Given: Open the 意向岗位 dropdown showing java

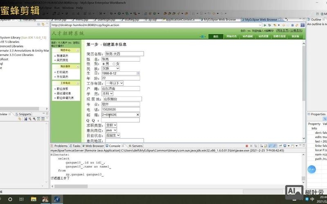Looking at the screenshot, I should pos(111,130).
